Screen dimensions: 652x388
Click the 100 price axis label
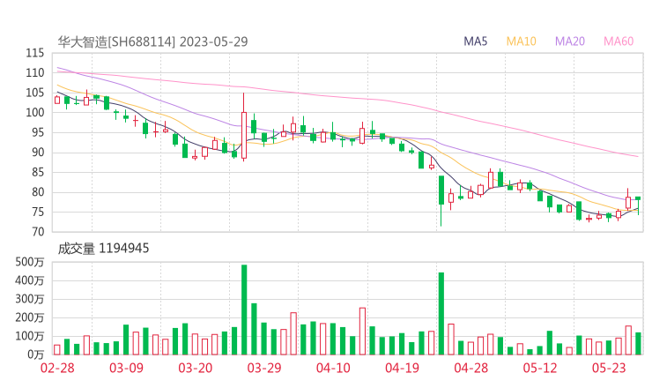(x=35, y=112)
